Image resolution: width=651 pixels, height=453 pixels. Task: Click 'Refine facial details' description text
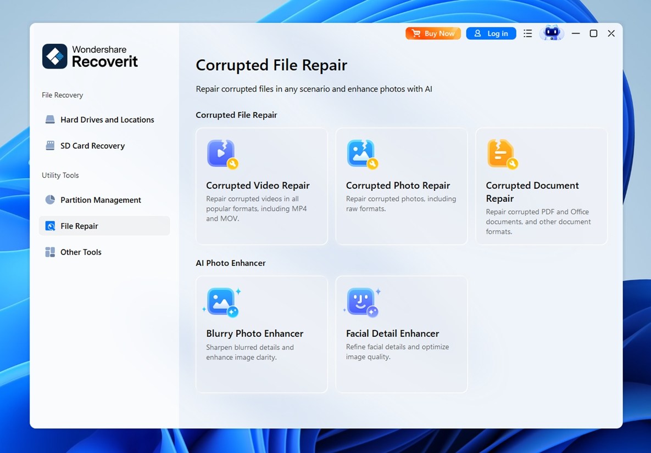[x=397, y=352]
